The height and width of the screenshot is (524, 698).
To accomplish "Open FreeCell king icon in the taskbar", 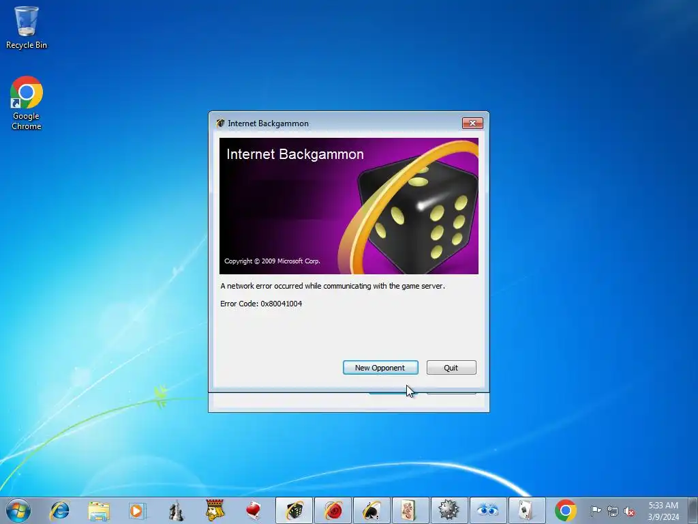I will (x=215, y=510).
